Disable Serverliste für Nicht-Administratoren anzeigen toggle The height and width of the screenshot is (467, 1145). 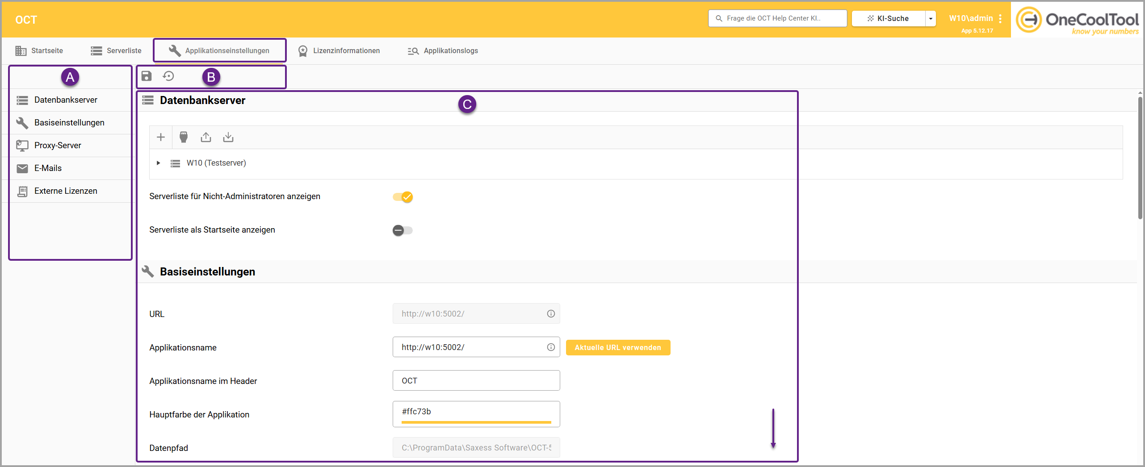[x=403, y=197]
